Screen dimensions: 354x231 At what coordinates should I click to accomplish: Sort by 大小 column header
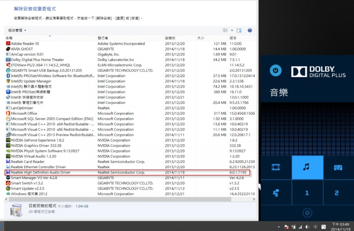point(201,38)
